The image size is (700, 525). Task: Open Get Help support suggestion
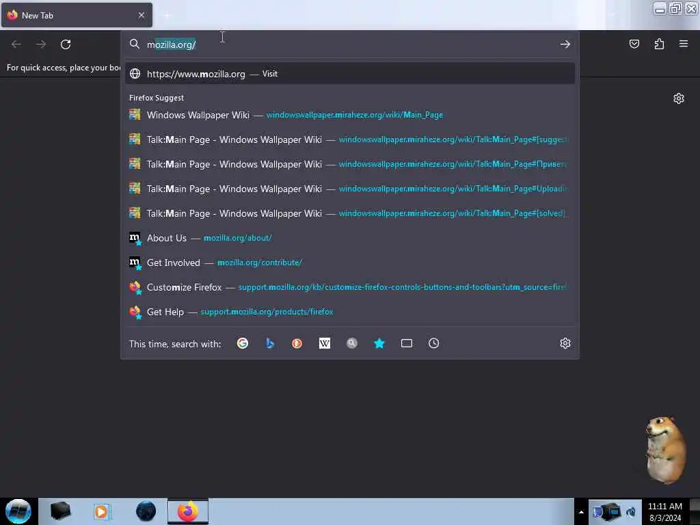point(349,311)
